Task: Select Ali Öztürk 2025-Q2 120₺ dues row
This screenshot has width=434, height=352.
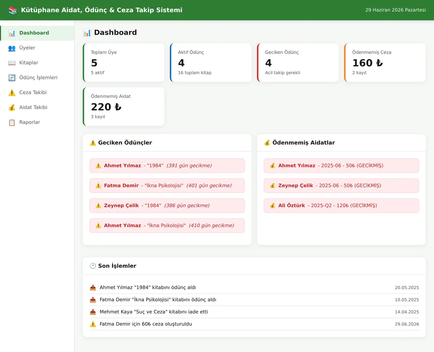Action: coord(341,205)
